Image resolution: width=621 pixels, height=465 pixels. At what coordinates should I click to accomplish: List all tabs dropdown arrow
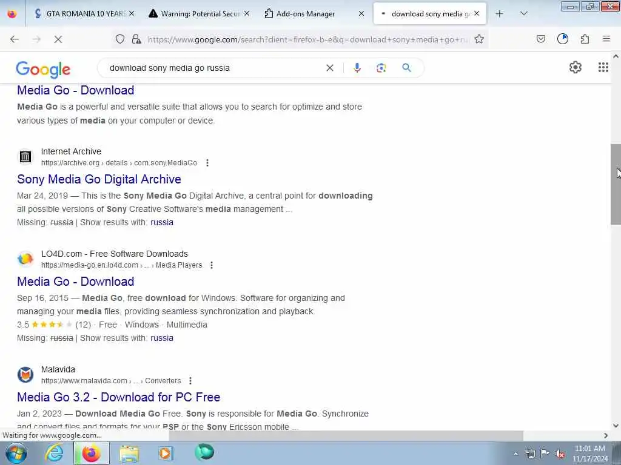point(523,14)
